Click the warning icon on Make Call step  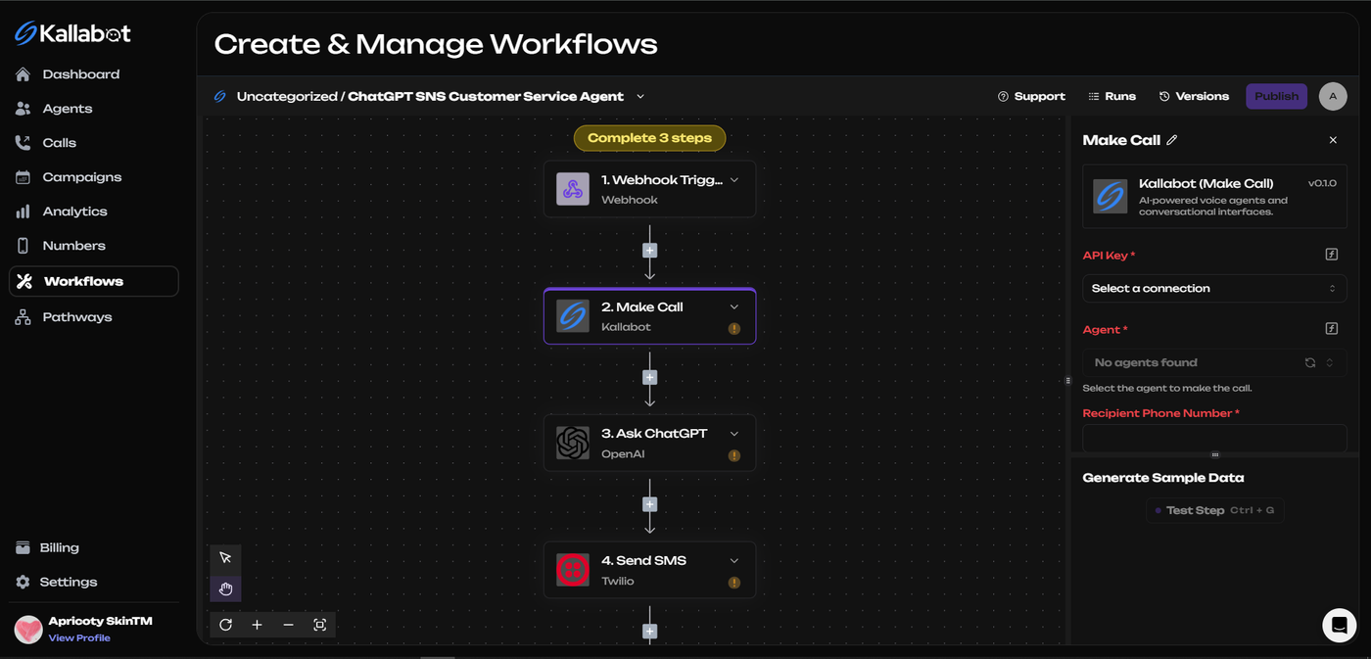pos(734,329)
